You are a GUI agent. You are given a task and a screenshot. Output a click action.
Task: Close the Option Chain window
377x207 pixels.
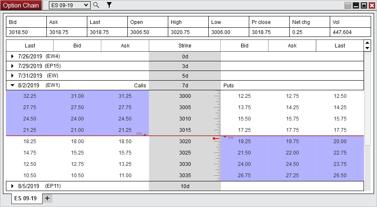pos(372,5)
